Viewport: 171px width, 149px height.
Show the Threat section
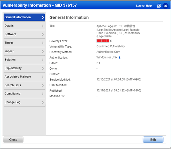click(24, 43)
